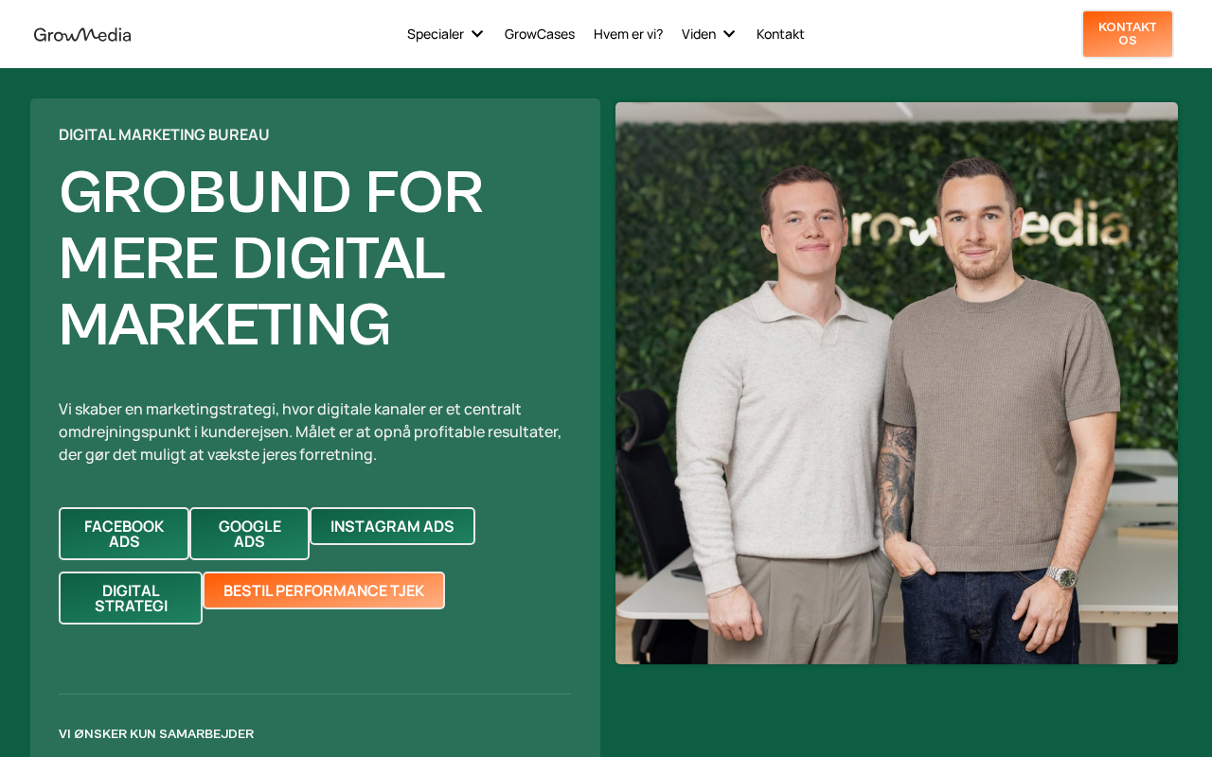Open the INSTAGRAM ADS button
The image size is (1212, 757).
[x=392, y=526]
